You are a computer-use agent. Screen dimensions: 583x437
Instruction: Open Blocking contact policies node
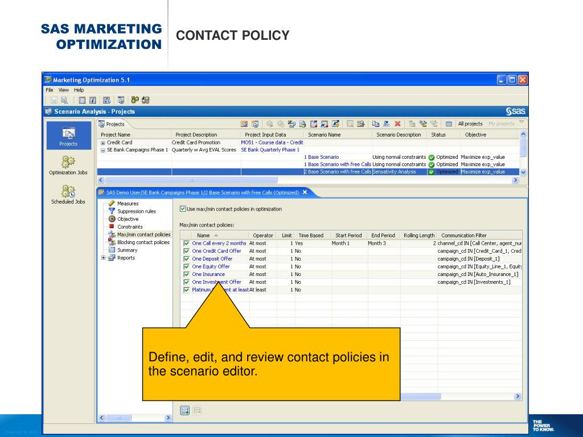143,242
